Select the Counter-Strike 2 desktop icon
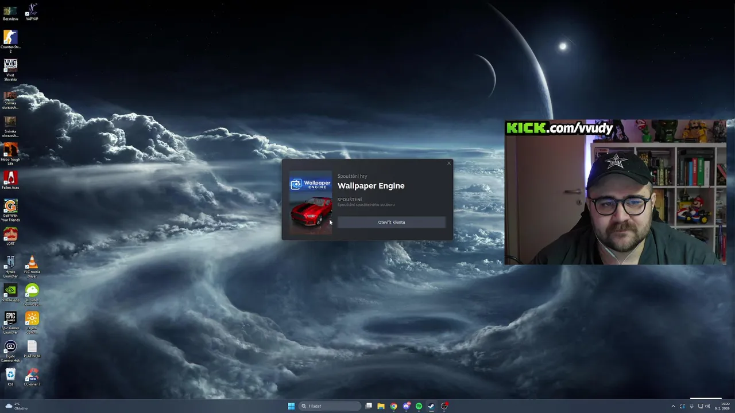This screenshot has width=735, height=413. click(10, 41)
